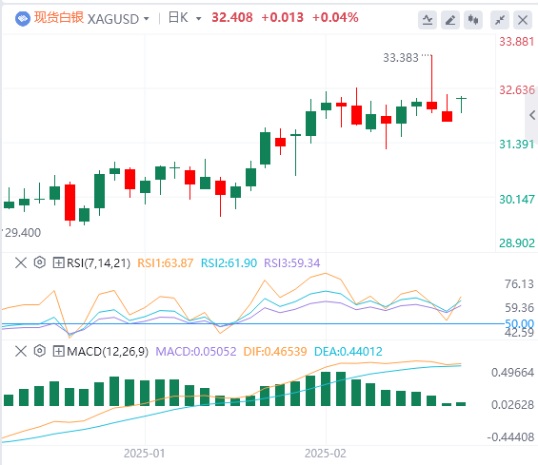Image resolution: width=538 pixels, height=465 pixels.
Task: Close the chart panel X button
Action: pos(523,20)
